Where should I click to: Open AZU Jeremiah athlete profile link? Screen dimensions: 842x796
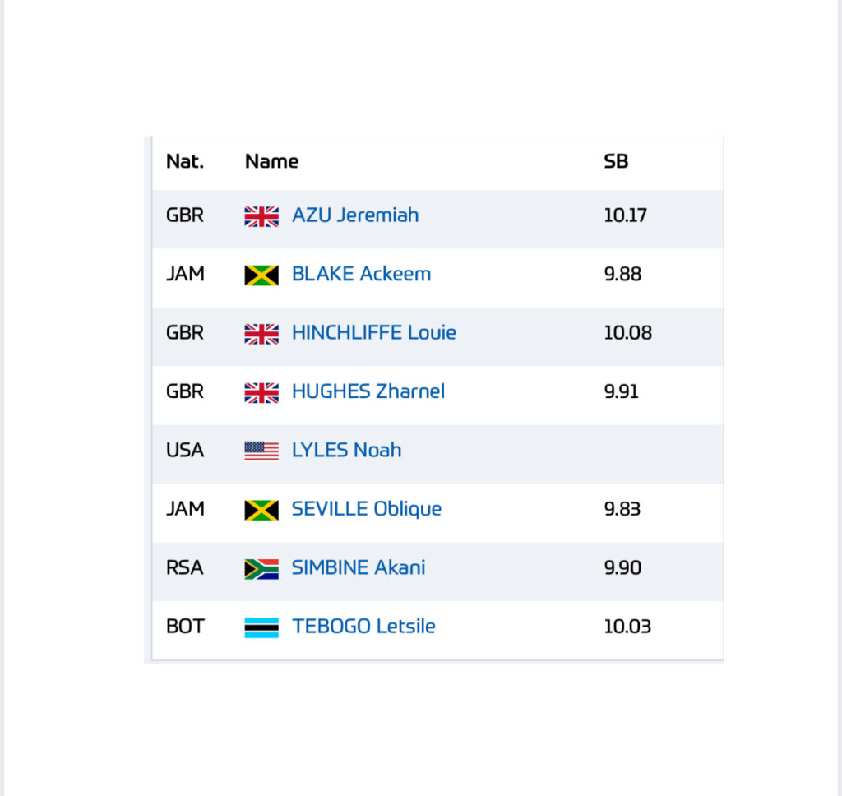click(355, 215)
